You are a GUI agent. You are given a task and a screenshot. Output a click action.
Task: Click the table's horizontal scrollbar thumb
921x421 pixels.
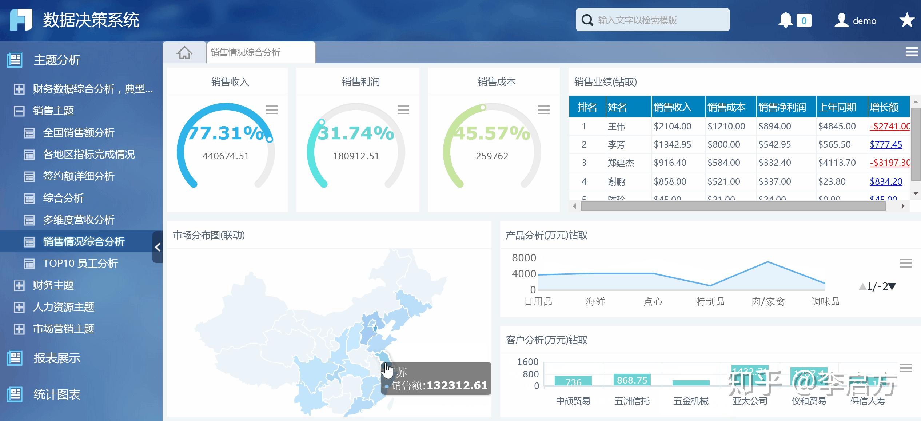tap(733, 206)
